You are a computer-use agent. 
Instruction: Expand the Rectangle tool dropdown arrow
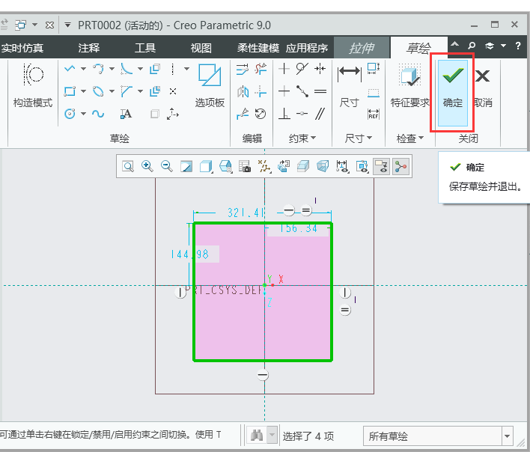[x=83, y=91]
